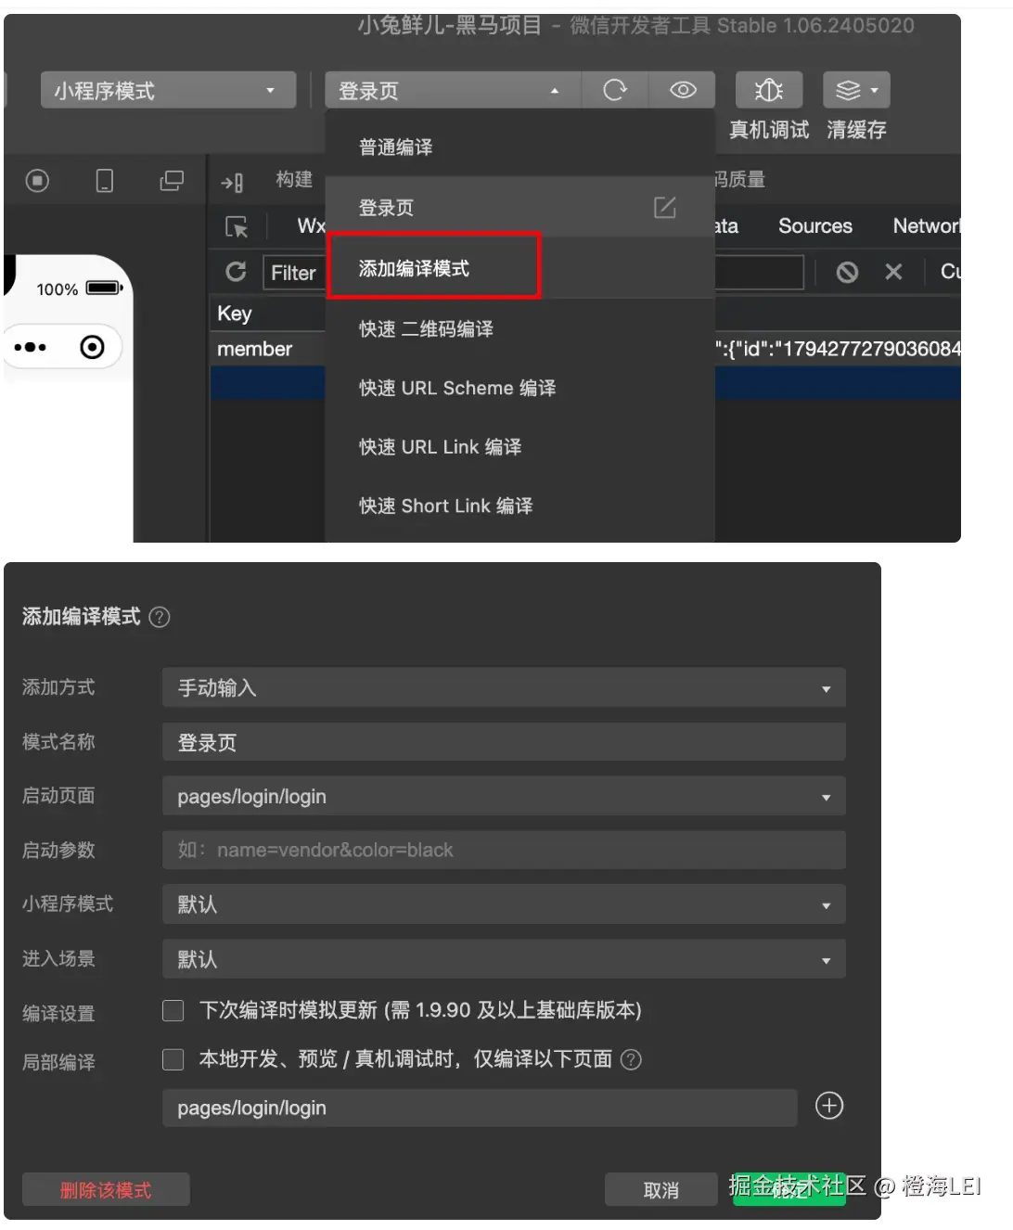Select 登录页 compile mode entry
This screenshot has width=1013, height=1230.
(x=519, y=208)
